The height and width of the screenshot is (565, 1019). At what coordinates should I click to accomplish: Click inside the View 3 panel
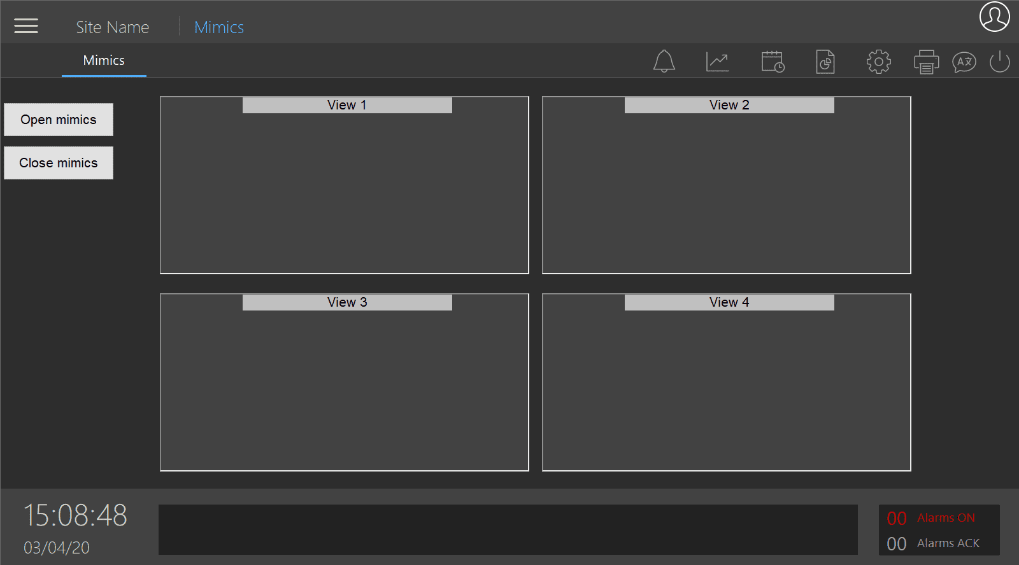coord(344,389)
